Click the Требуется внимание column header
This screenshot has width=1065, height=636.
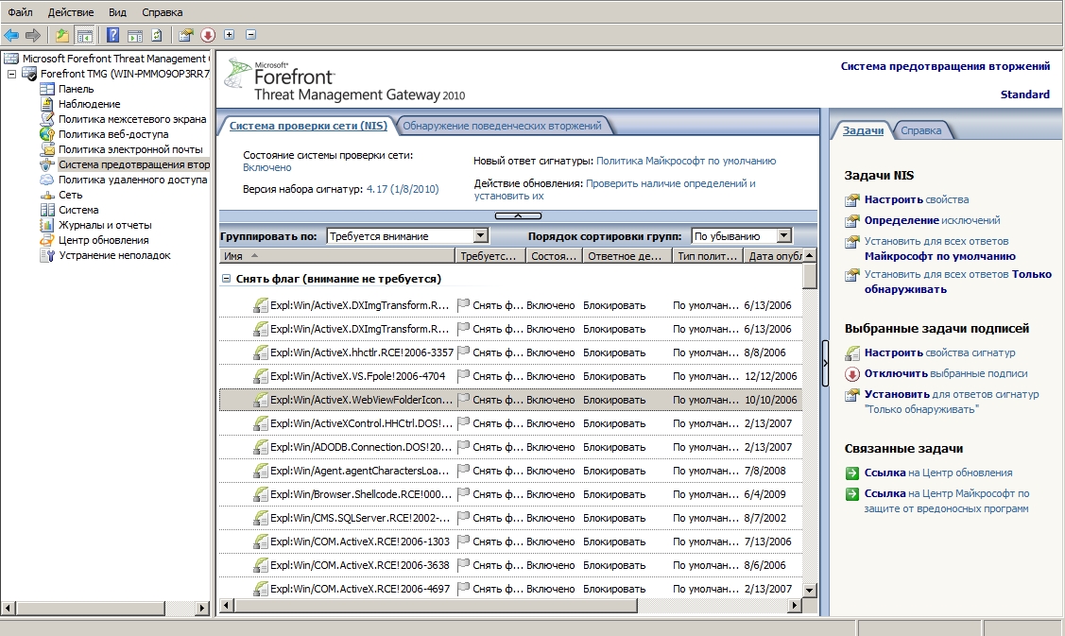490,256
